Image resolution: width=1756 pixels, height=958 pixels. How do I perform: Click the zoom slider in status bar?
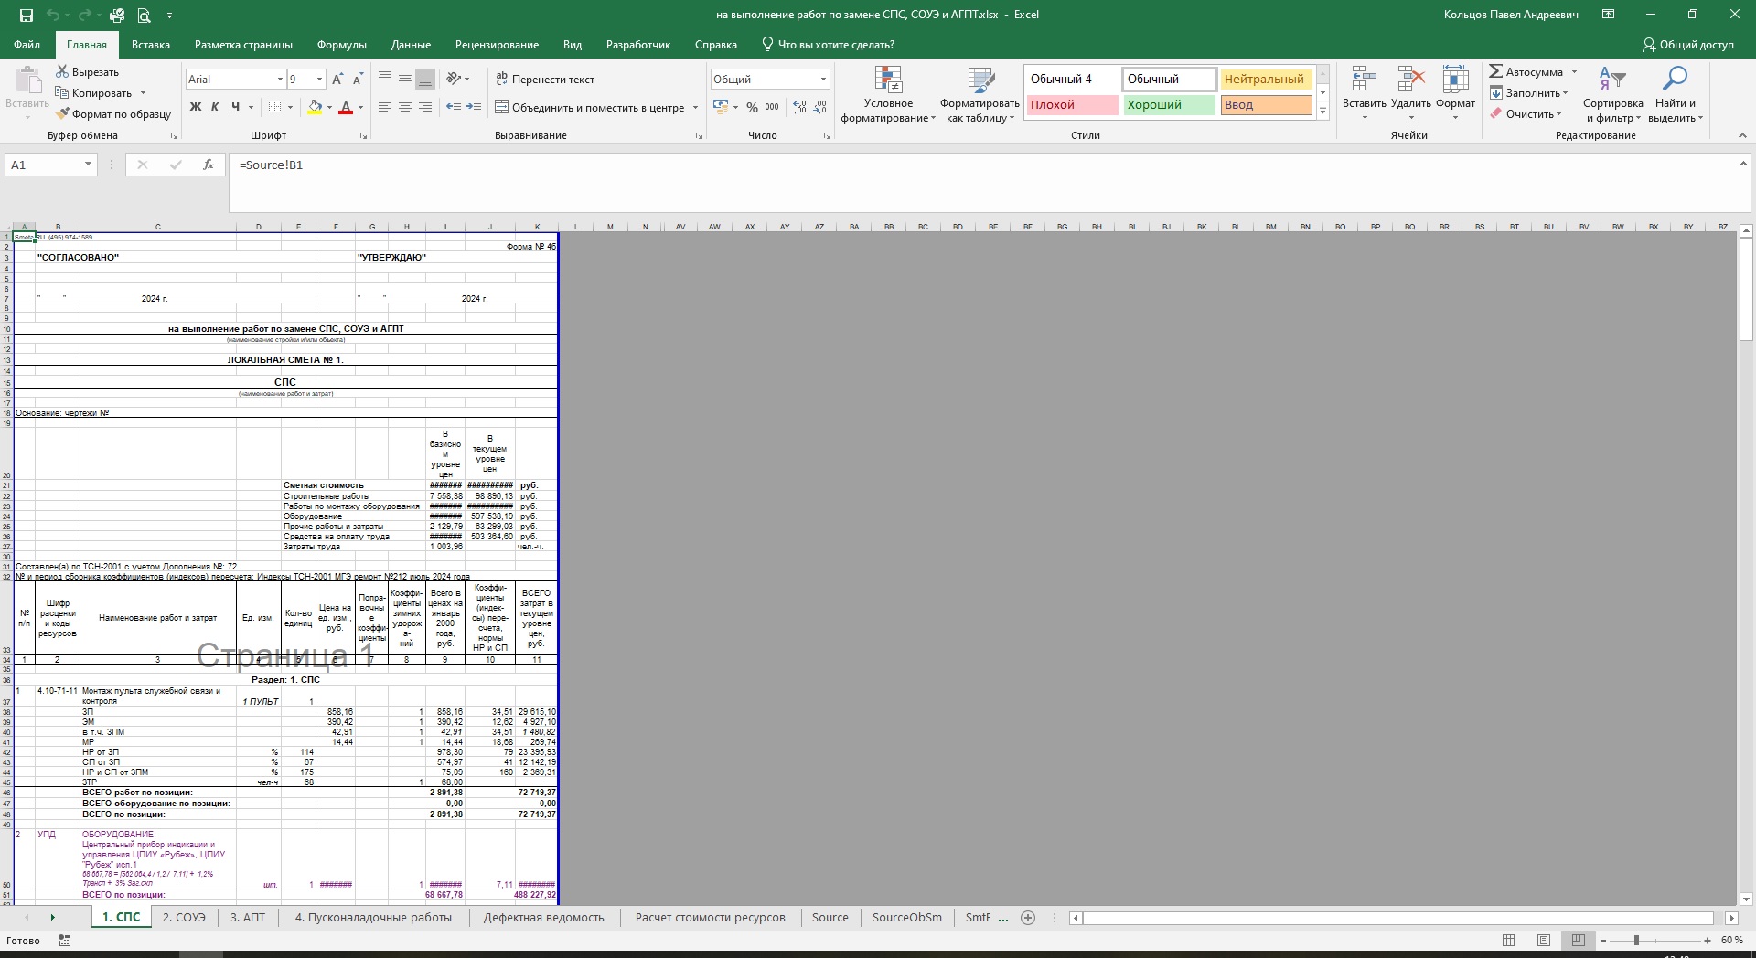coord(1636,940)
